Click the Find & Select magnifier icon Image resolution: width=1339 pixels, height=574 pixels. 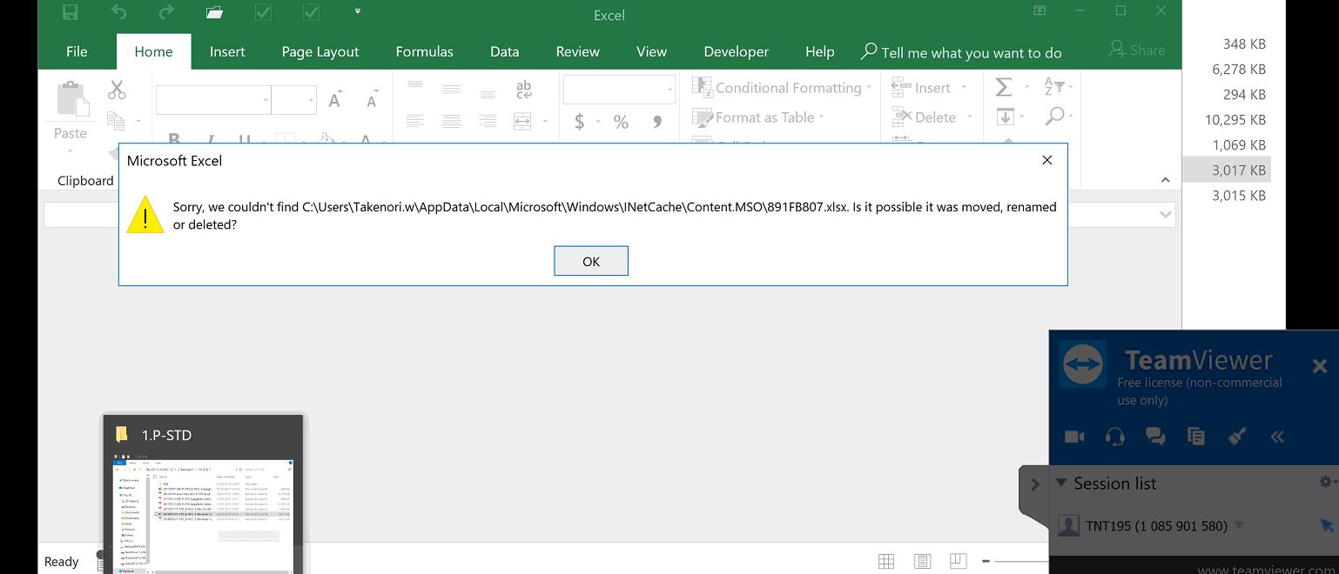(x=1055, y=115)
